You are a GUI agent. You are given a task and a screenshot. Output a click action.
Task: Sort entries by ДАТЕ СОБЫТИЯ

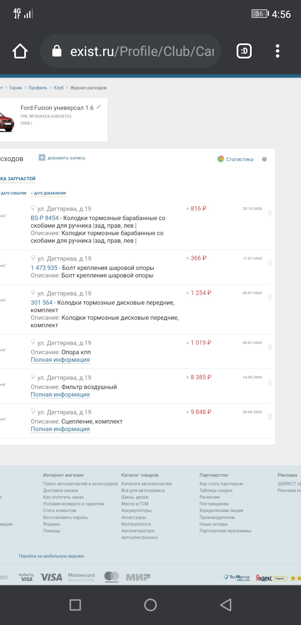(x=13, y=193)
